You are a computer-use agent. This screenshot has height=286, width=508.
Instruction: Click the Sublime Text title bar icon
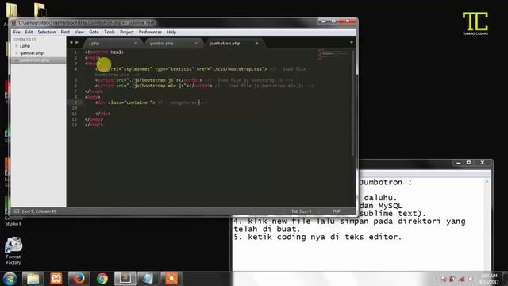point(14,23)
